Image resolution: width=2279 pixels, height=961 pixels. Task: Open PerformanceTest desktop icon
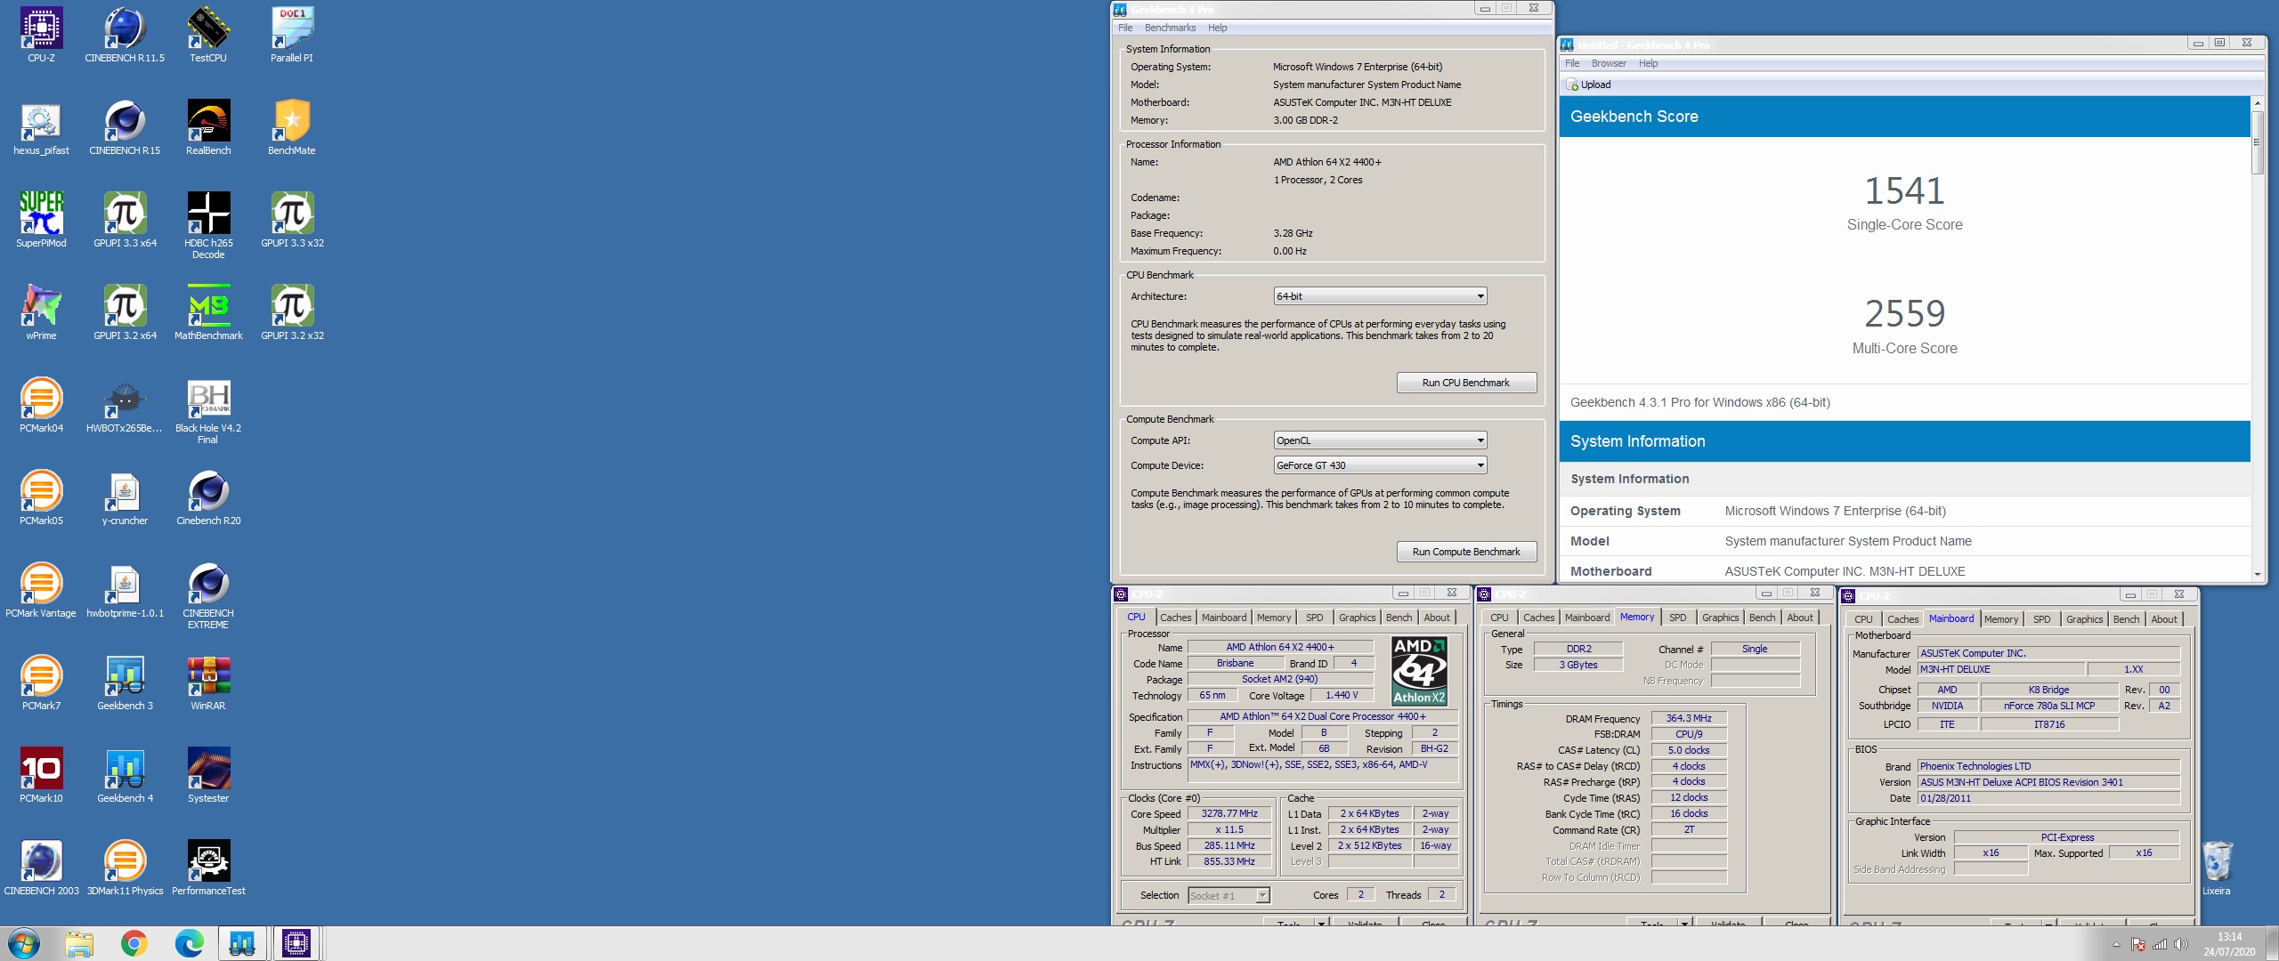tap(208, 868)
